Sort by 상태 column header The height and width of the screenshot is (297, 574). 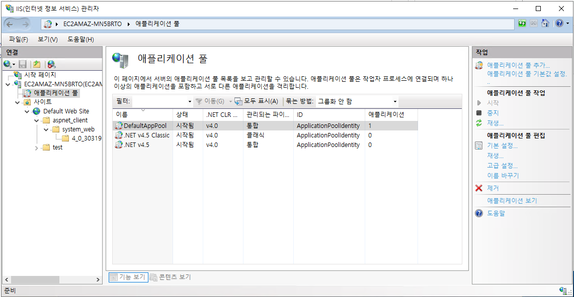188,114
